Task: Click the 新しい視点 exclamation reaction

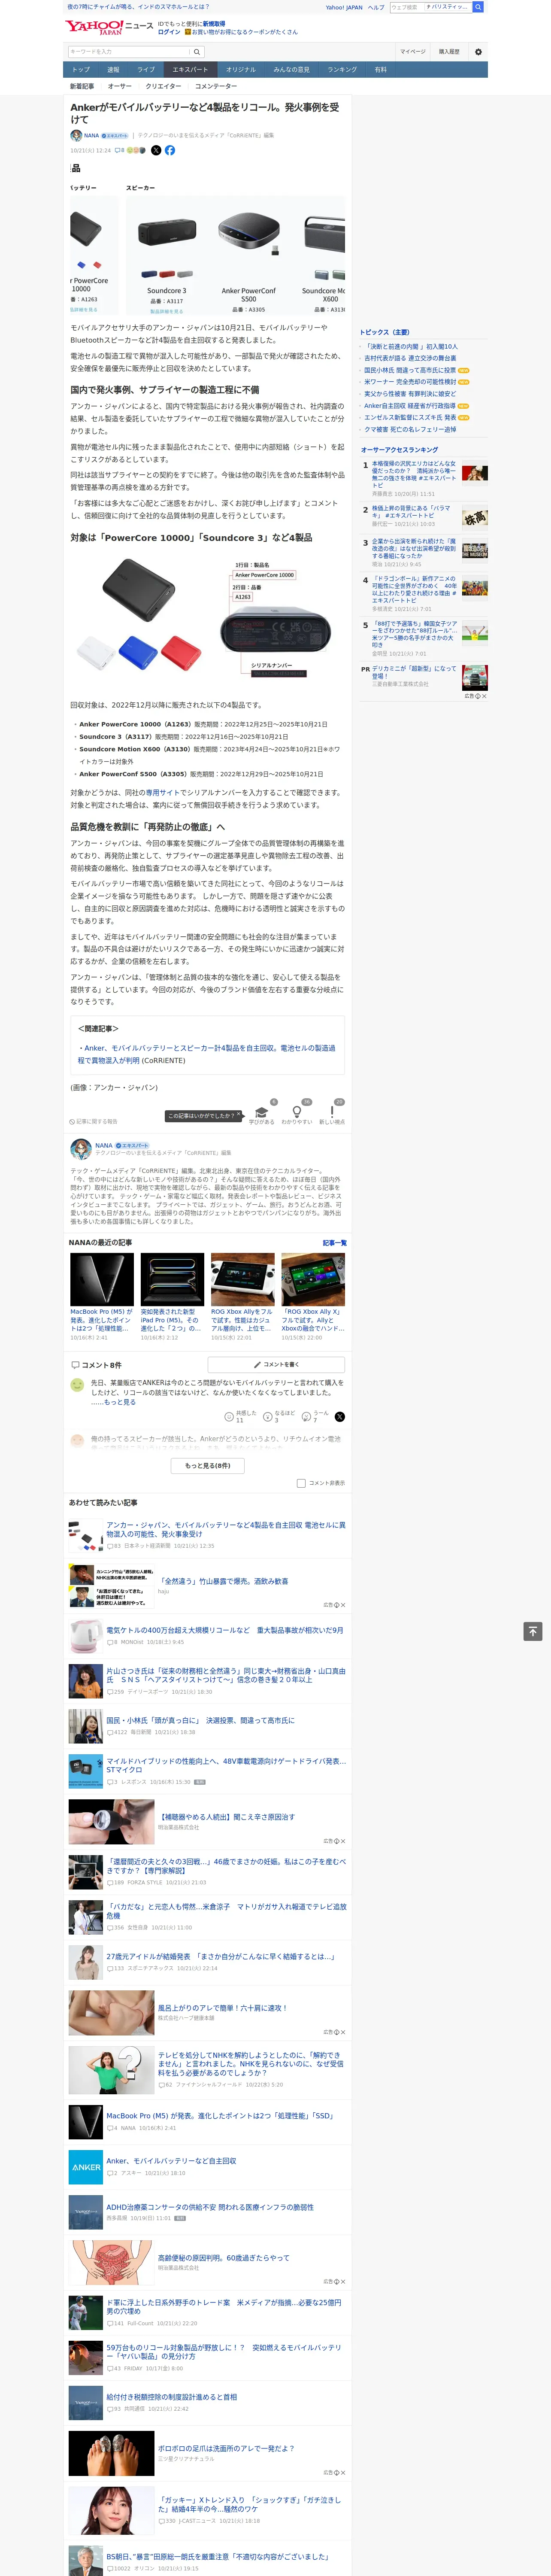Action: tap(332, 1112)
